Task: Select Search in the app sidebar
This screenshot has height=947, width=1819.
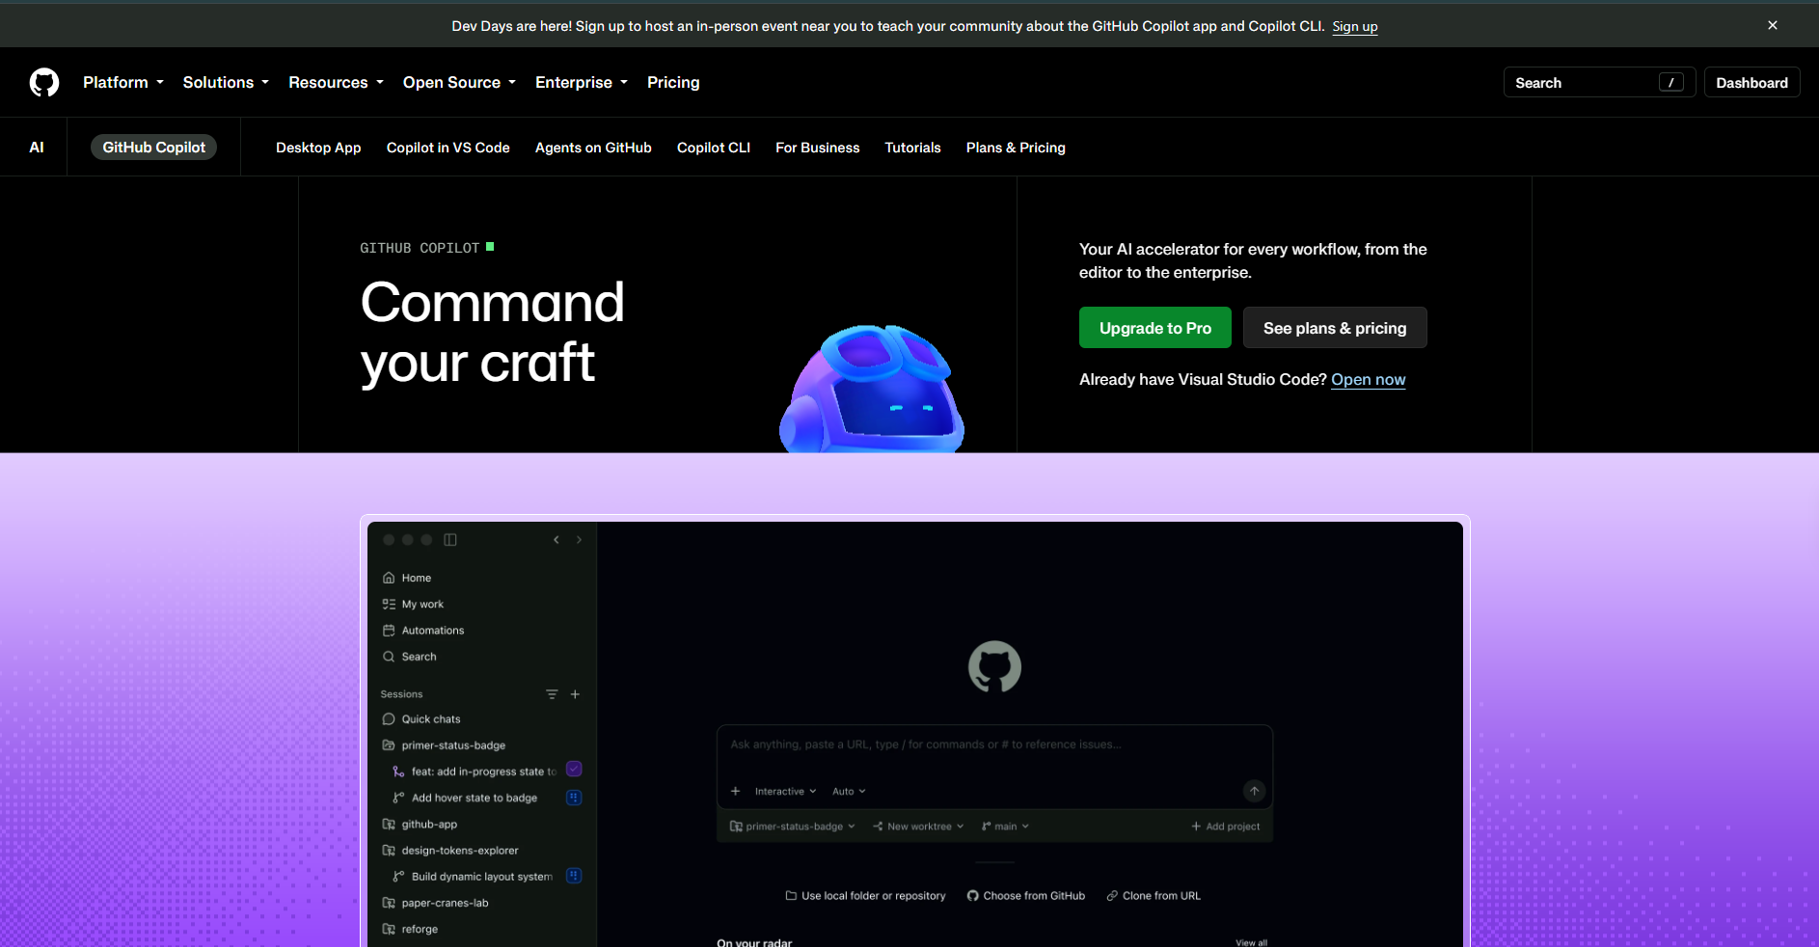Action: tap(410, 657)
